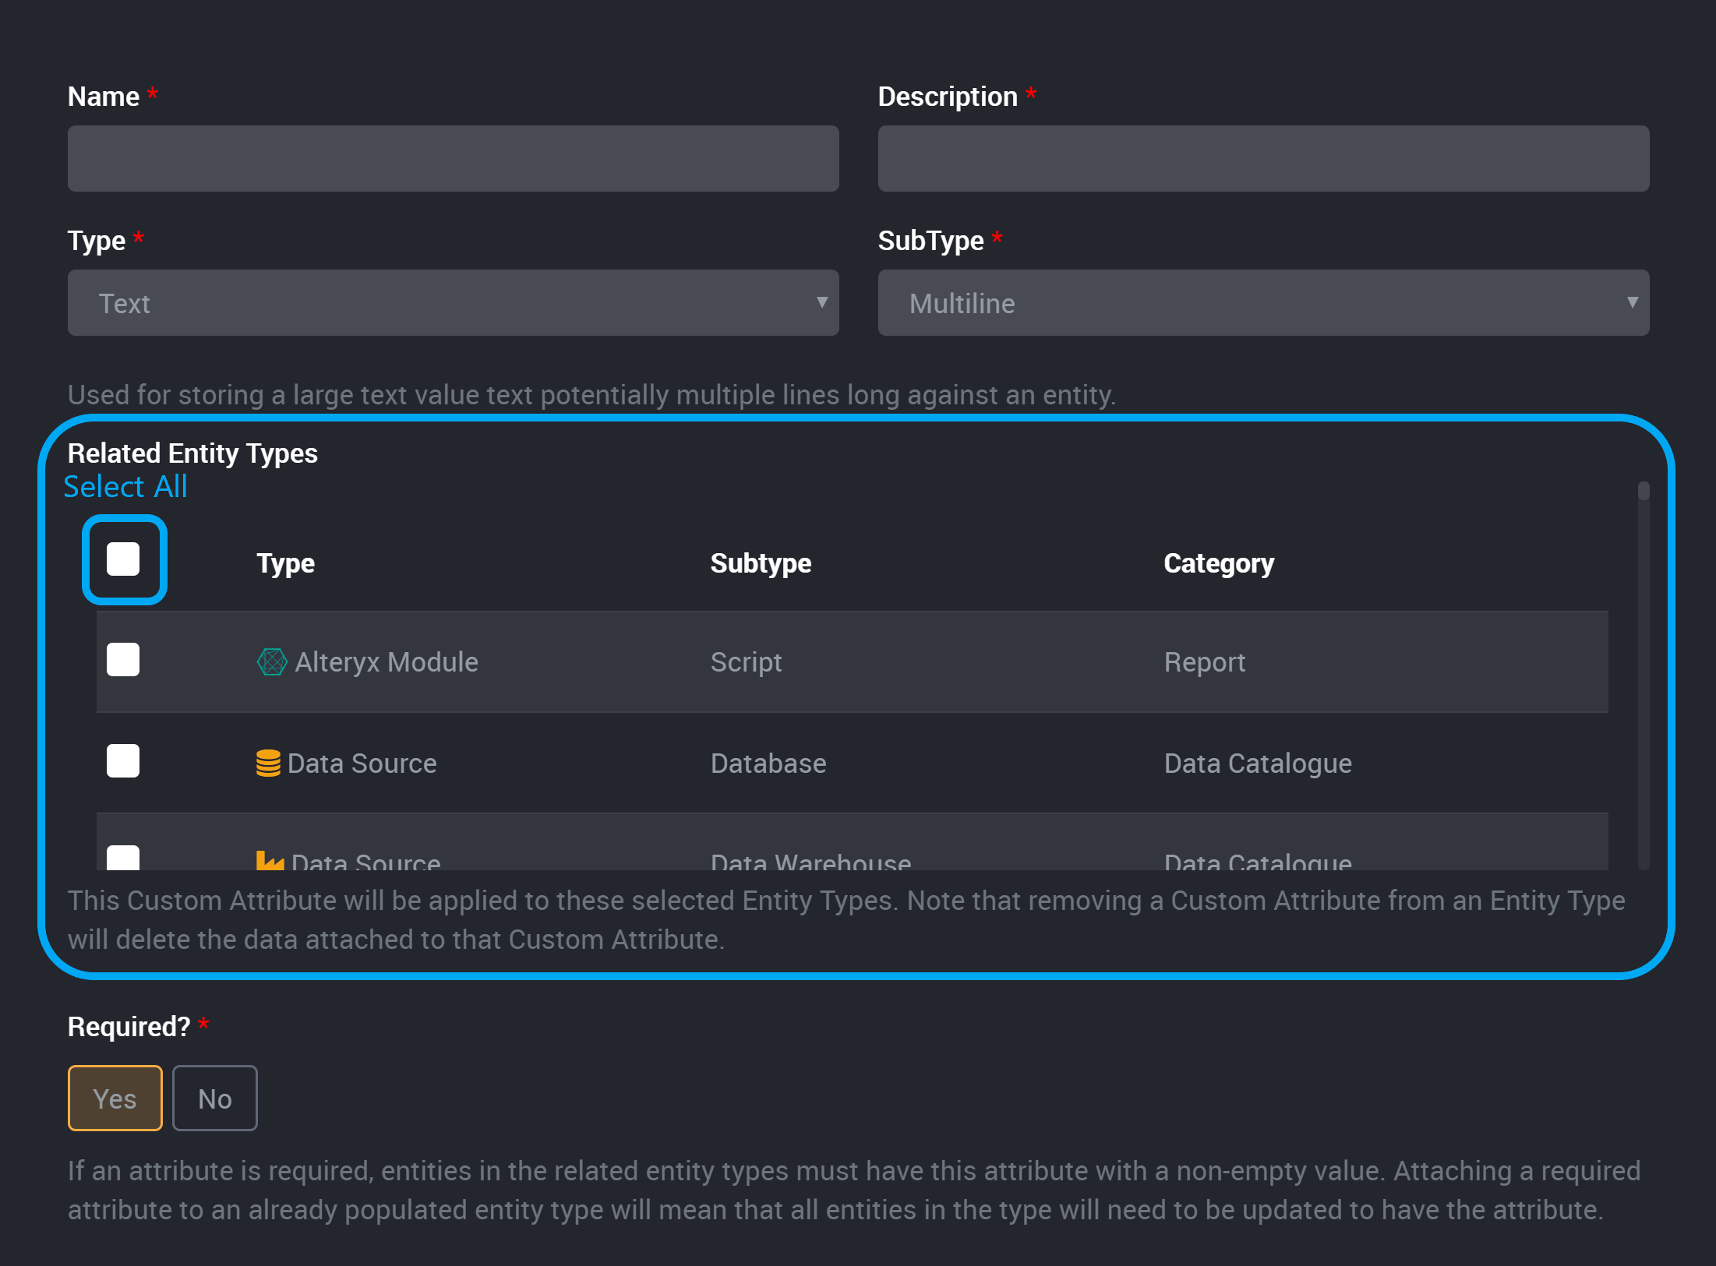Click the Type column header

284,562
